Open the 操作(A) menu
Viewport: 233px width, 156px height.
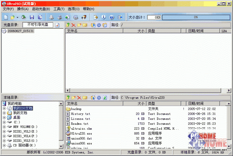point(23,9)
